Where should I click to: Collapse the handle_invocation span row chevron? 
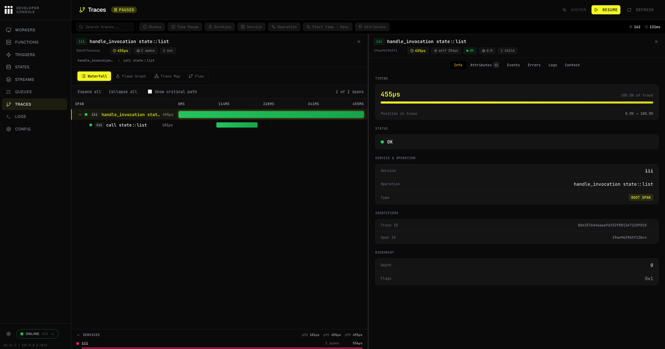coord(80,115)
